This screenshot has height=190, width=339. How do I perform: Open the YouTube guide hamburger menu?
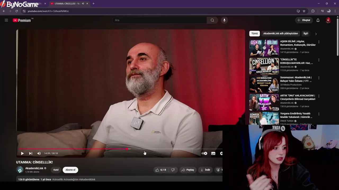pyautogui.click(x=6, y=20)
